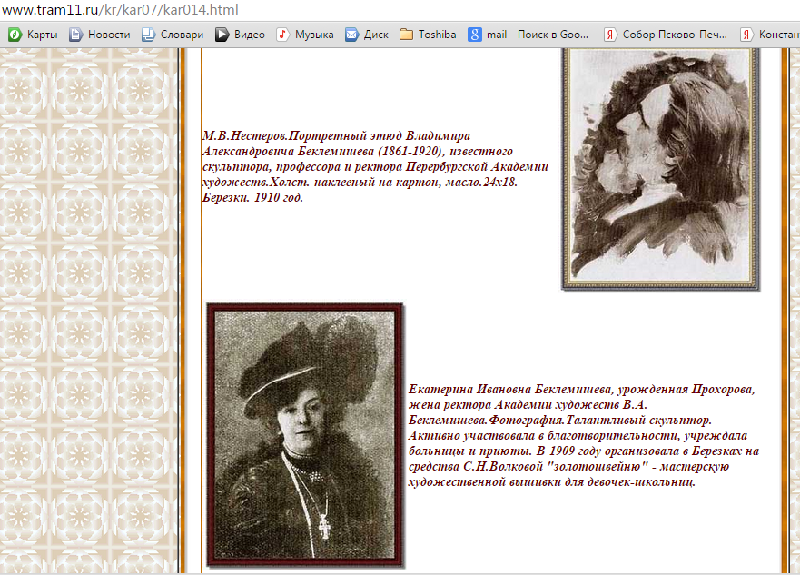Open the Новости bookmark label
800x575 pixels.
[109, 35]
